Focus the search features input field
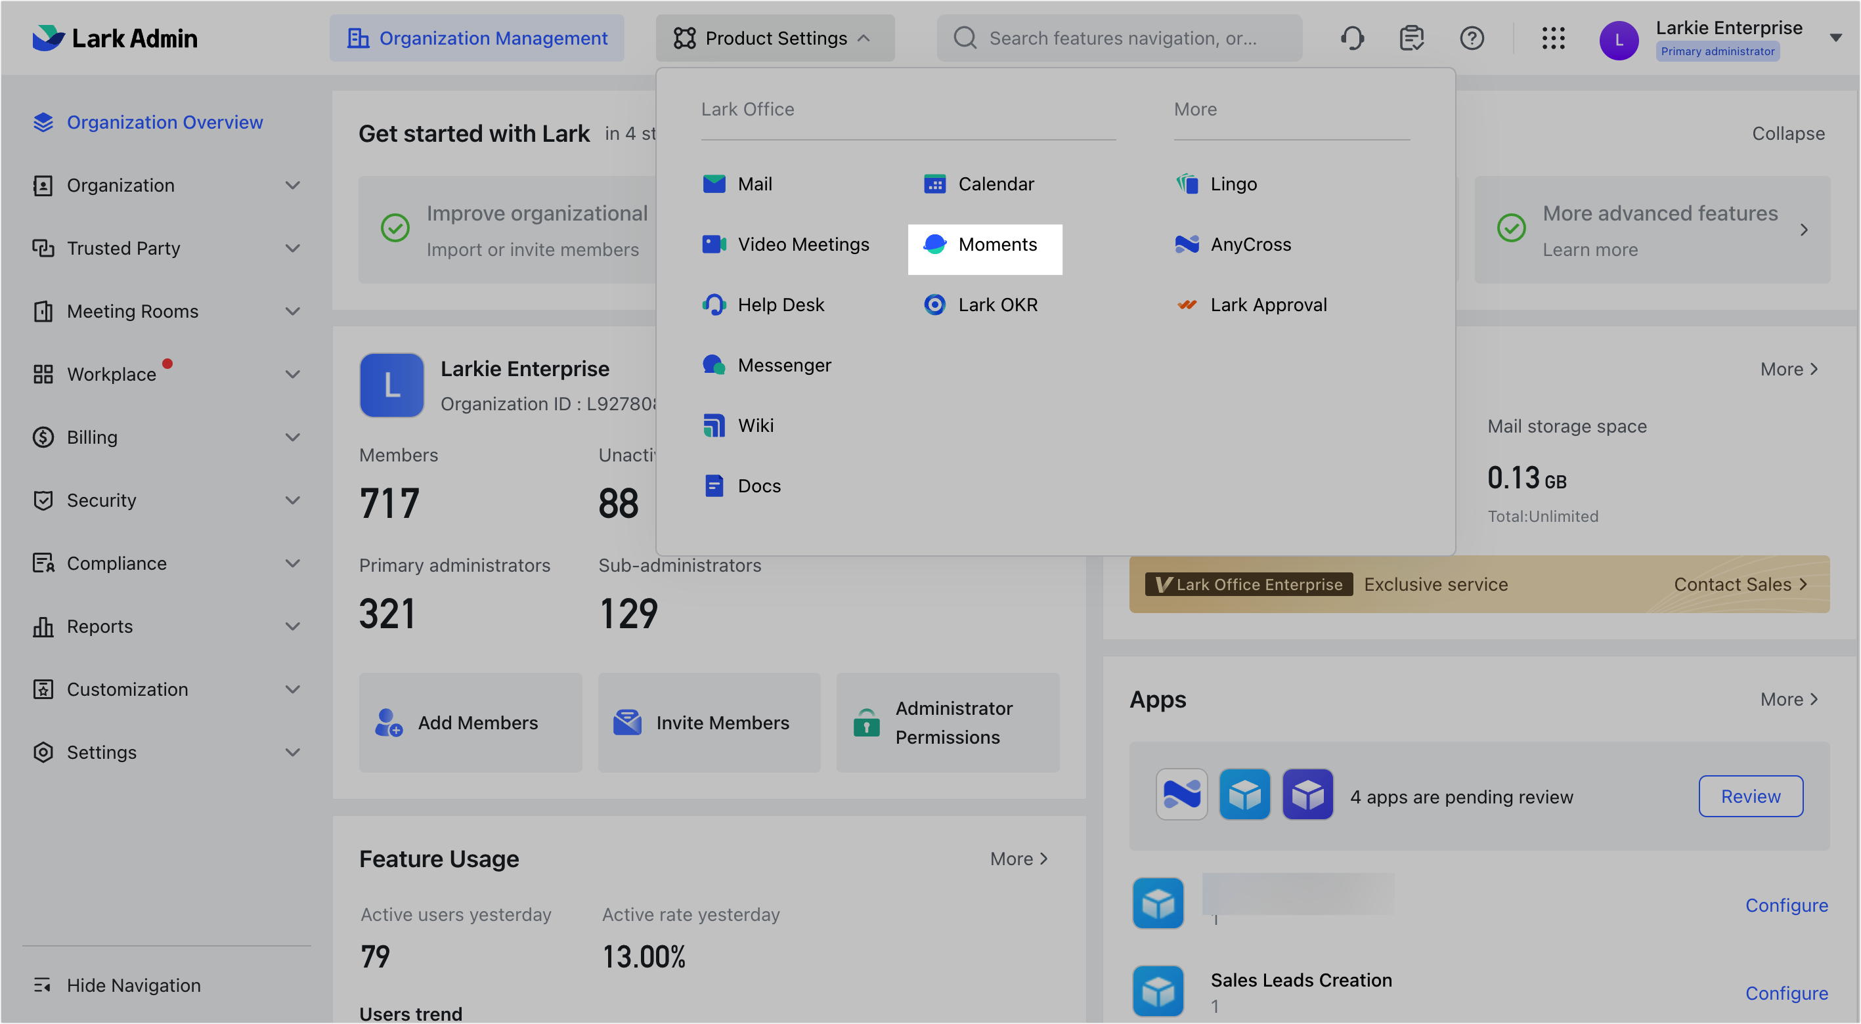Screen dimensions: 1861x1024 pos(1119,38)
